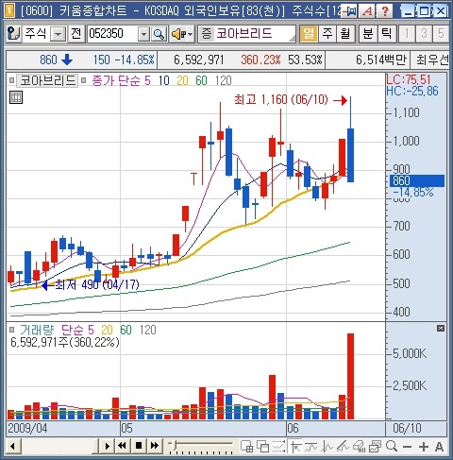
Task: Open the stock code 052350 dropdown arrow
Action: (x=143, y=34)
